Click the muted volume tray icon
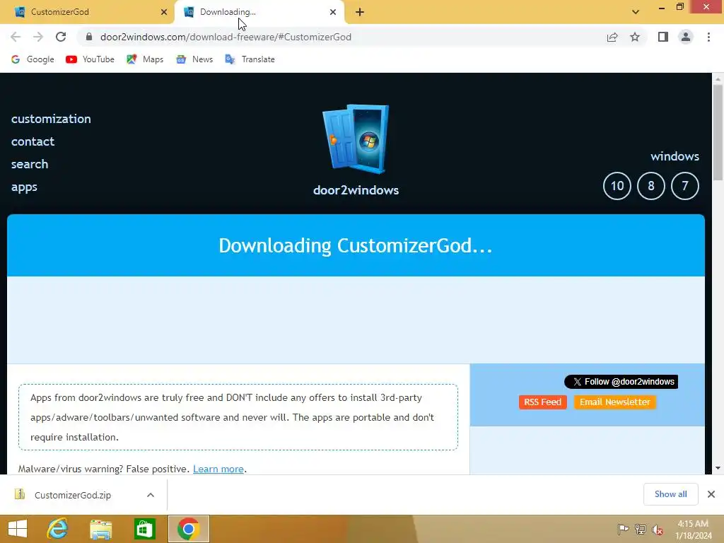Image resolution: width=724 pixels, height=543 pixels. tap(658, 529)
